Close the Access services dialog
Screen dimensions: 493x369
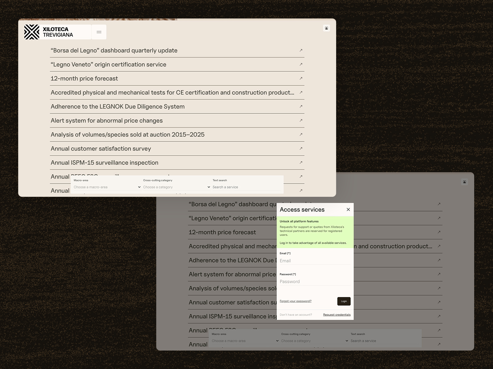(x=348, y=209)
